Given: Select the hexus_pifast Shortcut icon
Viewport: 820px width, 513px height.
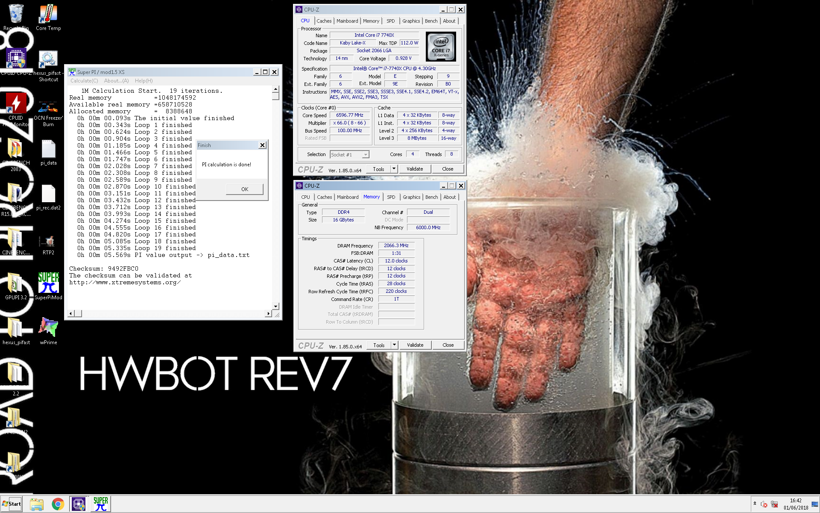Looking at the screenshot, I should [48, 65].
